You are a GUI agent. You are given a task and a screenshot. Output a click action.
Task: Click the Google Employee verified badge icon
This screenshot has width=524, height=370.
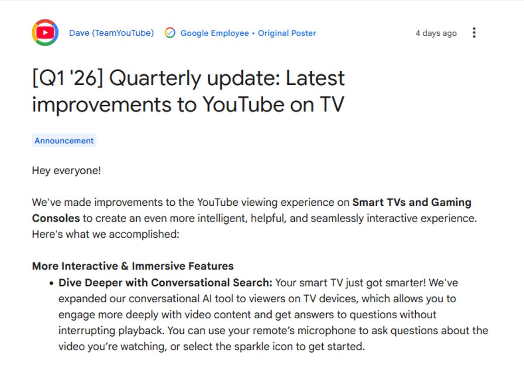(x=170, y=33)
